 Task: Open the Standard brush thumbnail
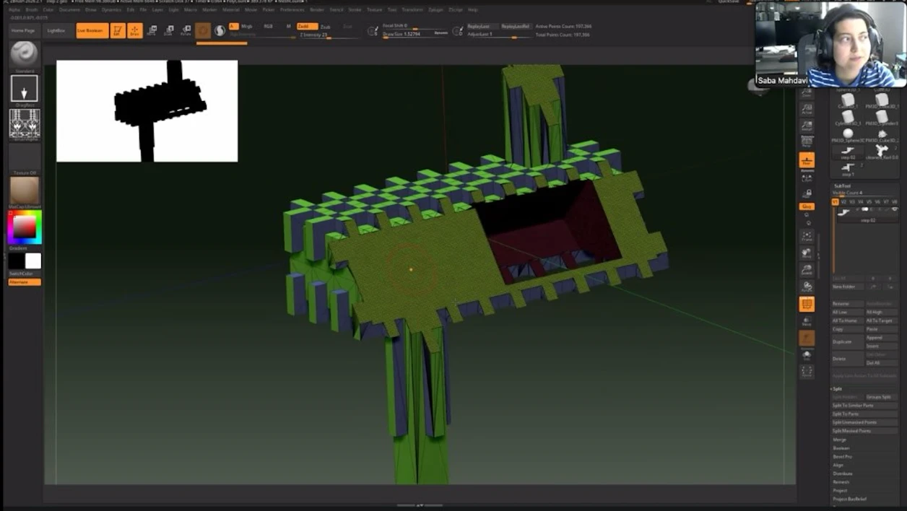(x=25, y=54)
